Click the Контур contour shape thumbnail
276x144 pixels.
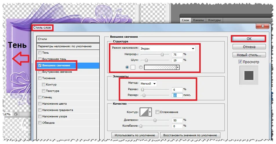(144, 112)
